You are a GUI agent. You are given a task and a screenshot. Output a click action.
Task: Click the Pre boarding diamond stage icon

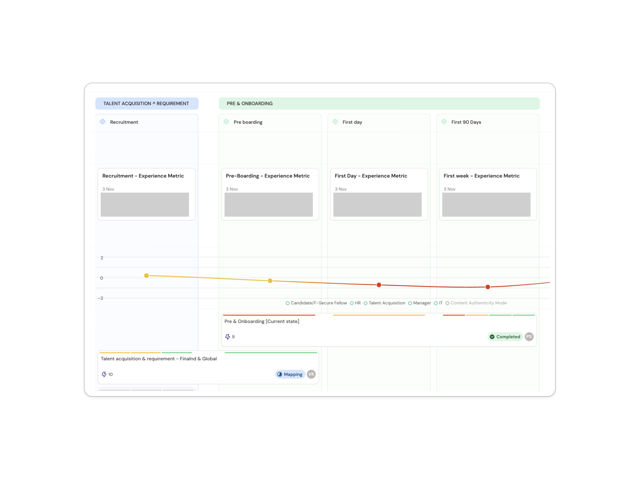click(226, 122)
